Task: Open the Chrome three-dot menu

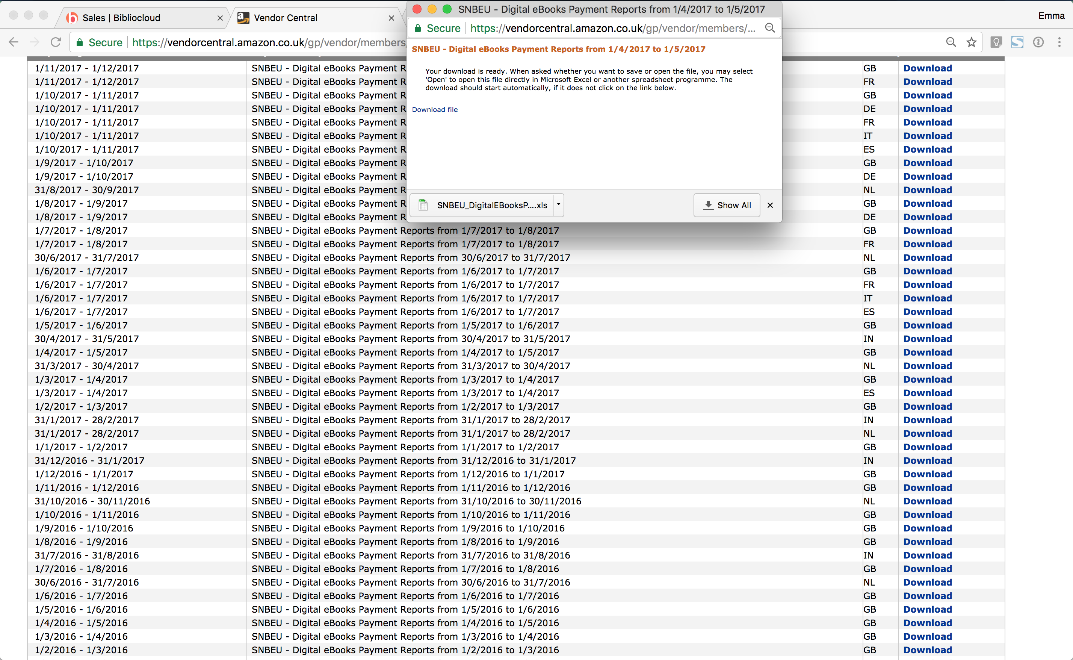Action: click(x=1059, y=42)
